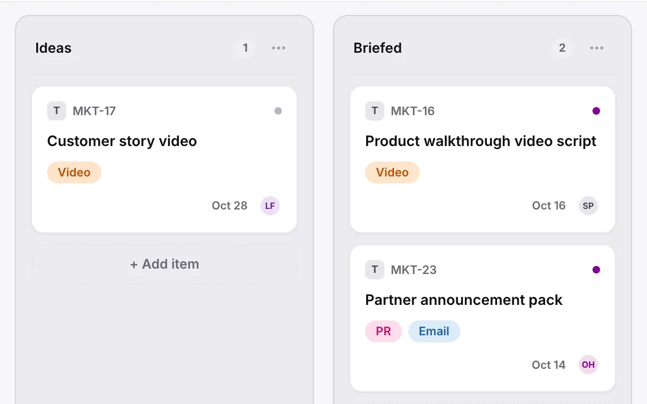The height and width of the screenshot is (404, 647).
Task: Click the Oct 16 due date
Action: (549, 206)
